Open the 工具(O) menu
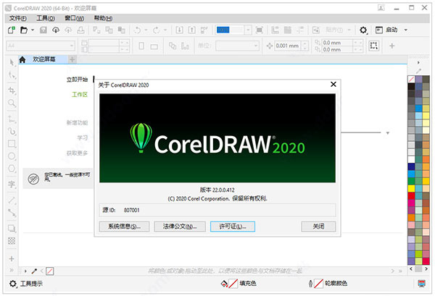 (x=46, y=18)
